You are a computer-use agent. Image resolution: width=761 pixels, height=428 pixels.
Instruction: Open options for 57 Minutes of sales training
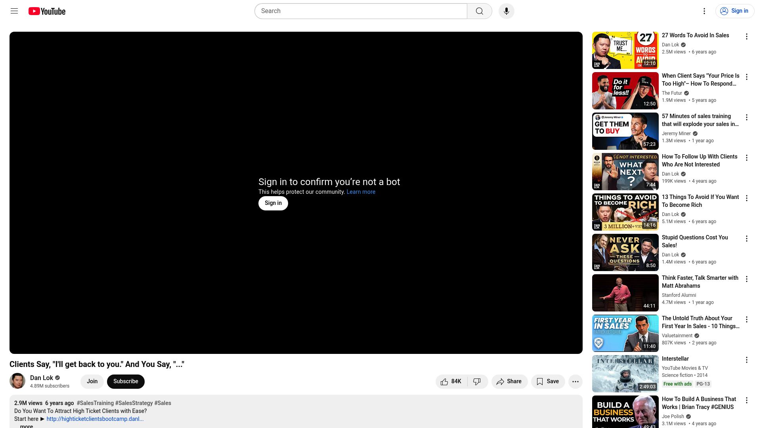click(x=746, y=117)
